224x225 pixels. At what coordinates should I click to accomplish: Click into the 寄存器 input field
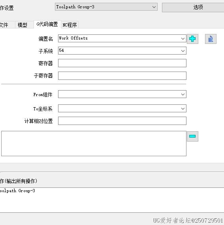(x=122, y=63)
